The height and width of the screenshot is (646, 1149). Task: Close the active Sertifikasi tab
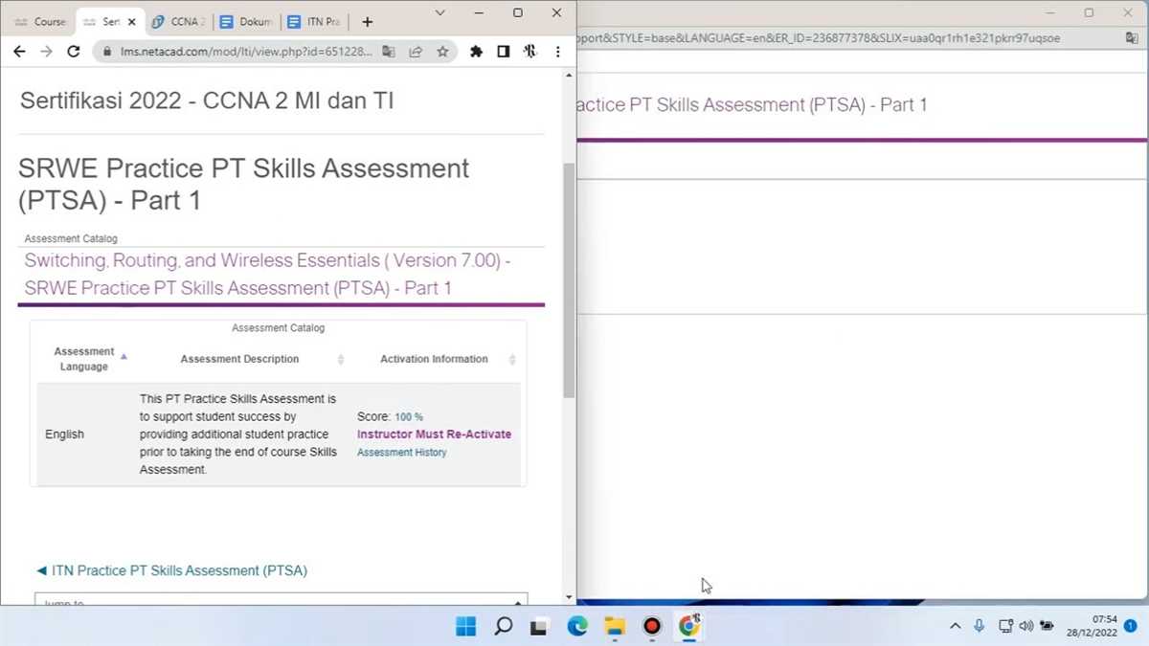click(x=131, y=21)
